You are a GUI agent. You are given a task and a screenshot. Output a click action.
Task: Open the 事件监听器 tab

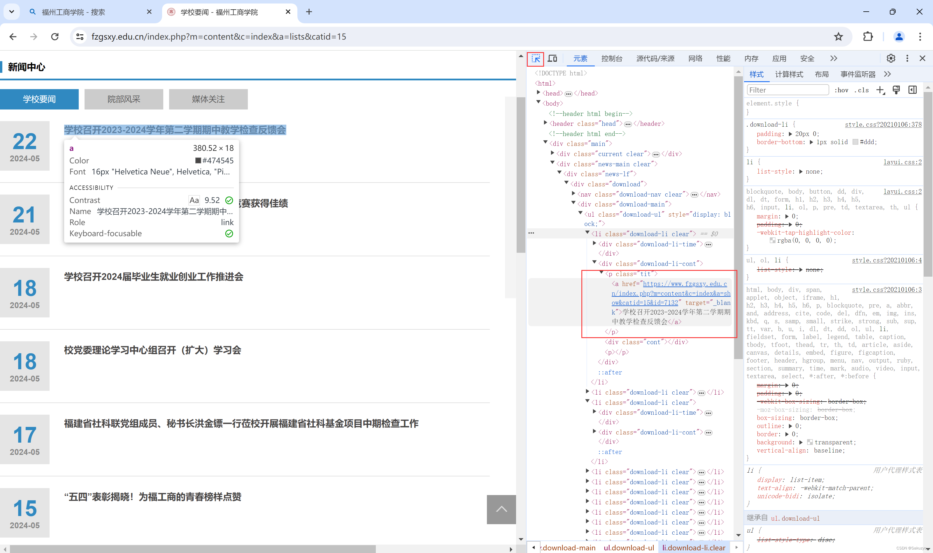(x=858, y=74)
